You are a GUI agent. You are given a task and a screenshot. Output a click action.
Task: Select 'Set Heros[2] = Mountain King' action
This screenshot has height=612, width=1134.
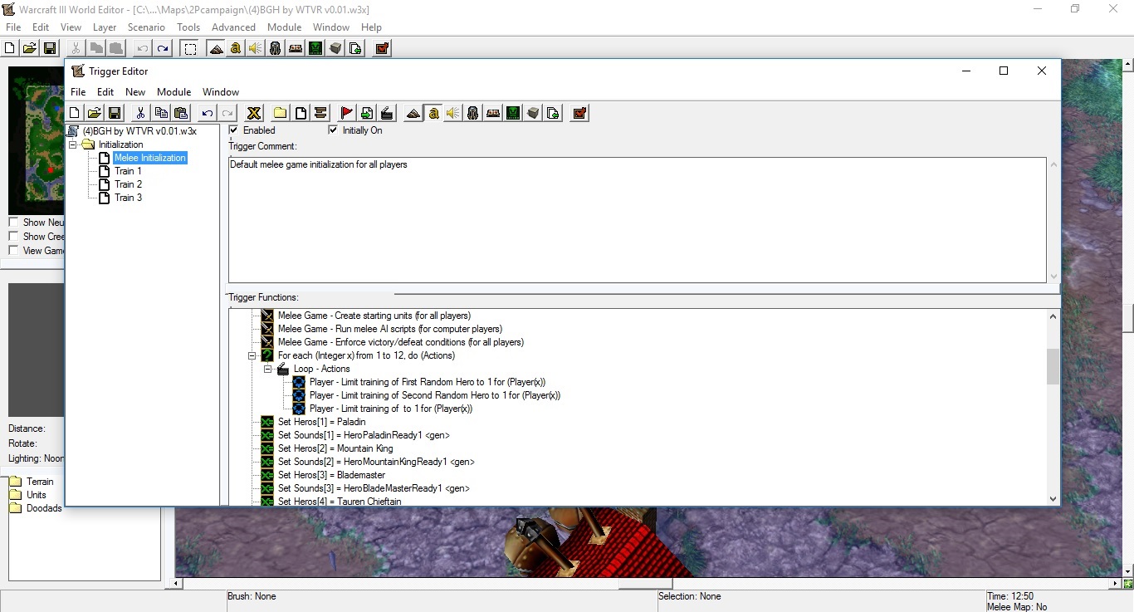[x=335, y=448]
